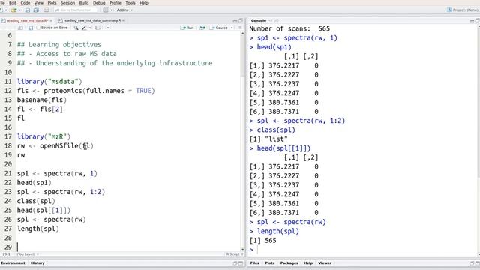Maximize the Environment pane
Image resolution: width=480 pixels, height=270 pixels.
241,263
